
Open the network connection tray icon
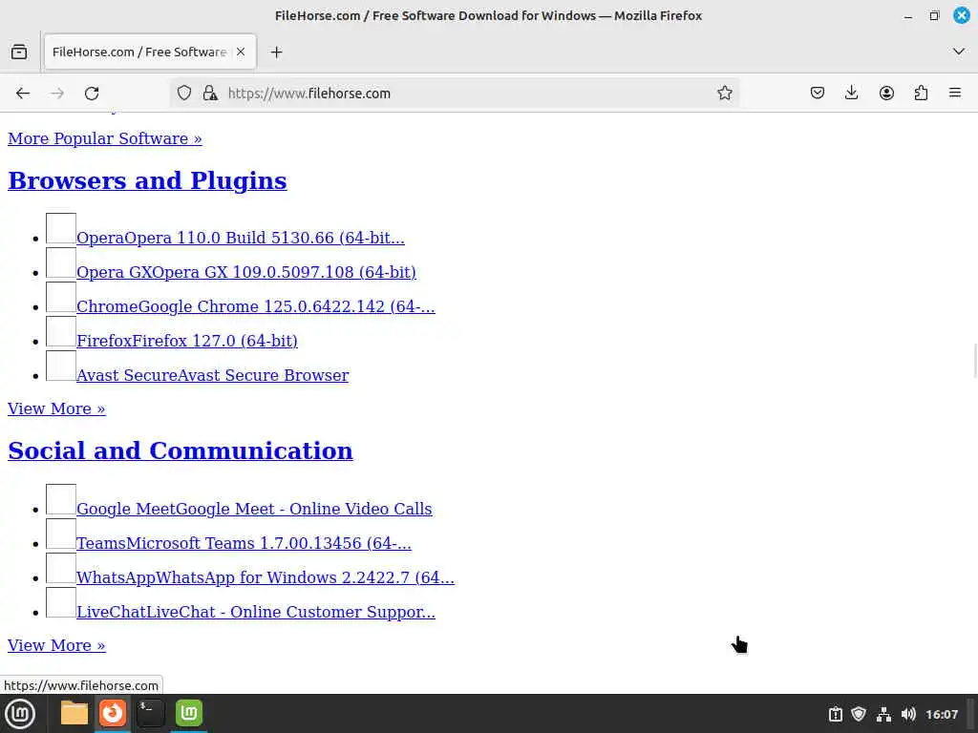pyautogui.click(x=883, y=714)
